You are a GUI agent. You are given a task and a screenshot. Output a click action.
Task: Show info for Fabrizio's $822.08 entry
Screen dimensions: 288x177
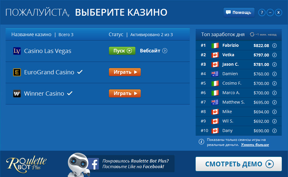click(x=274, y=45)
